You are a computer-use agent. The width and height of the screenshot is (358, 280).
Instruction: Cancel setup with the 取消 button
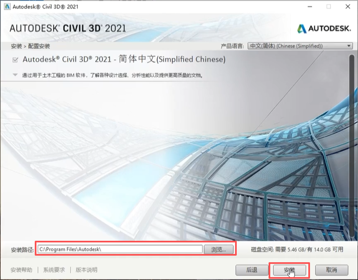pos(331,270)
